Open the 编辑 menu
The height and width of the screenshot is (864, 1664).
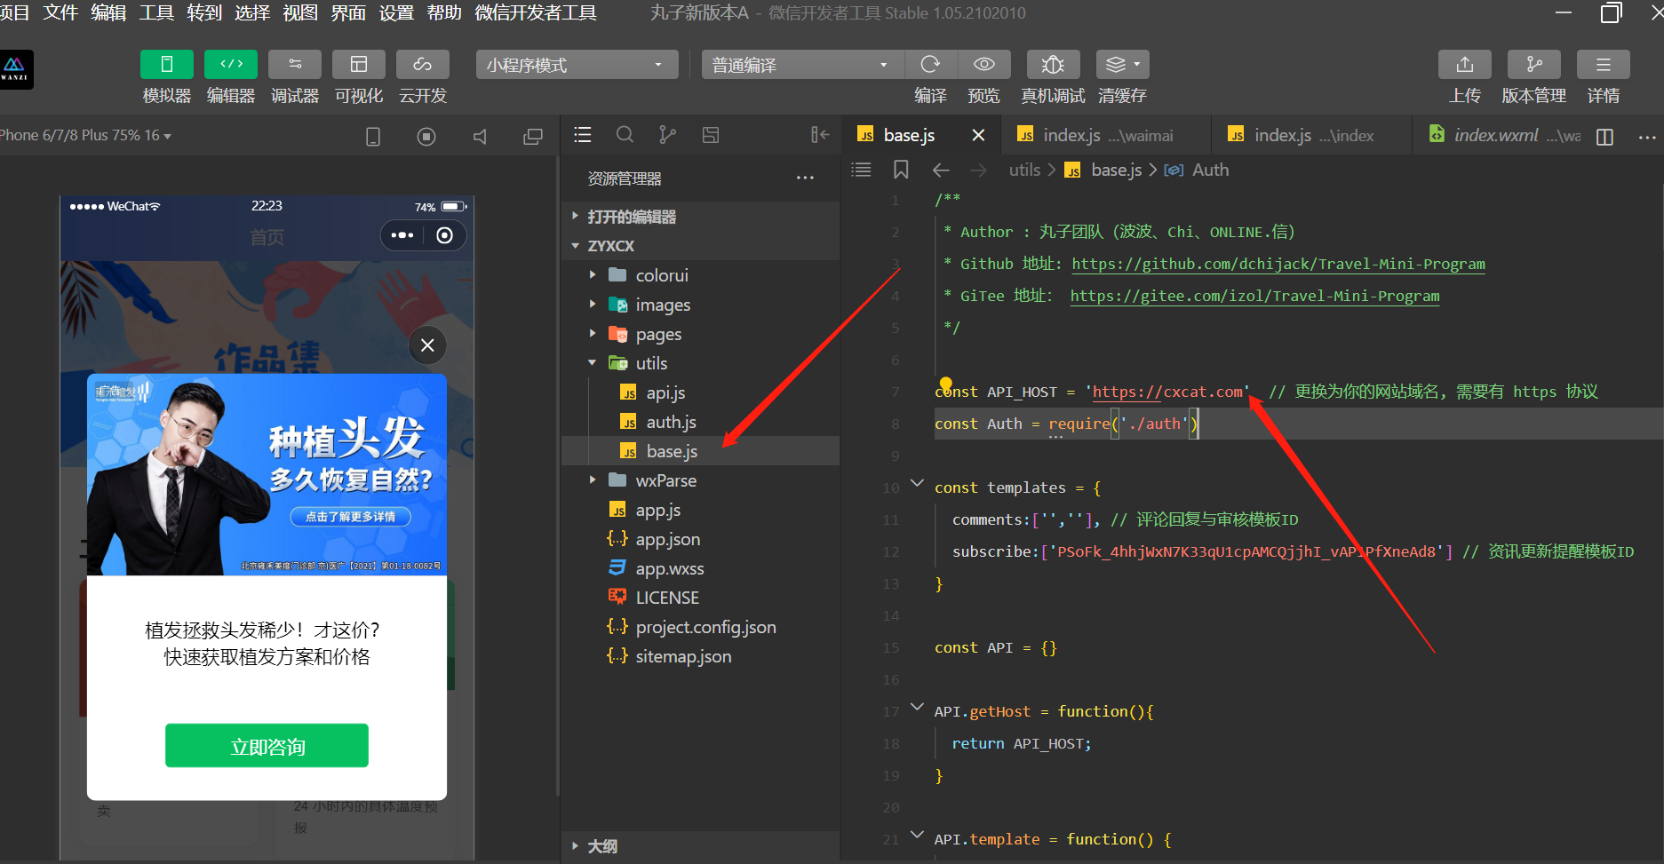(108, 12)
